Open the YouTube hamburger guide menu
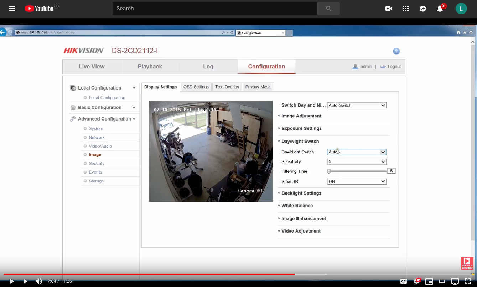 pos(12,9)
